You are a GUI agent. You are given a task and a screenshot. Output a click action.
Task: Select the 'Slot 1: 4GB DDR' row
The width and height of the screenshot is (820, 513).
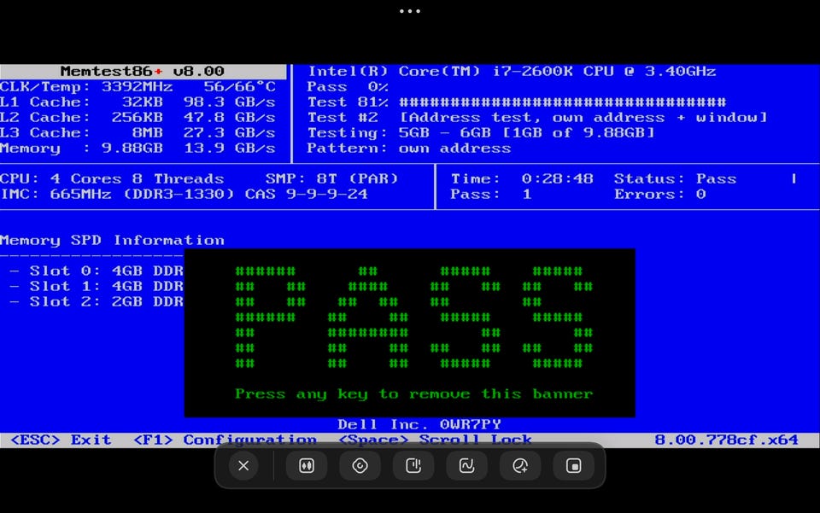tap(97, 286)
